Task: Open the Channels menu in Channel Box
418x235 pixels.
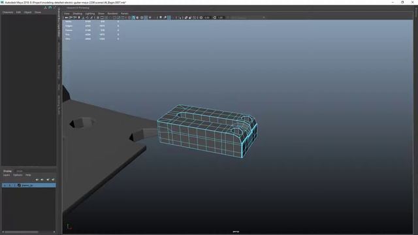Action: 8,12
